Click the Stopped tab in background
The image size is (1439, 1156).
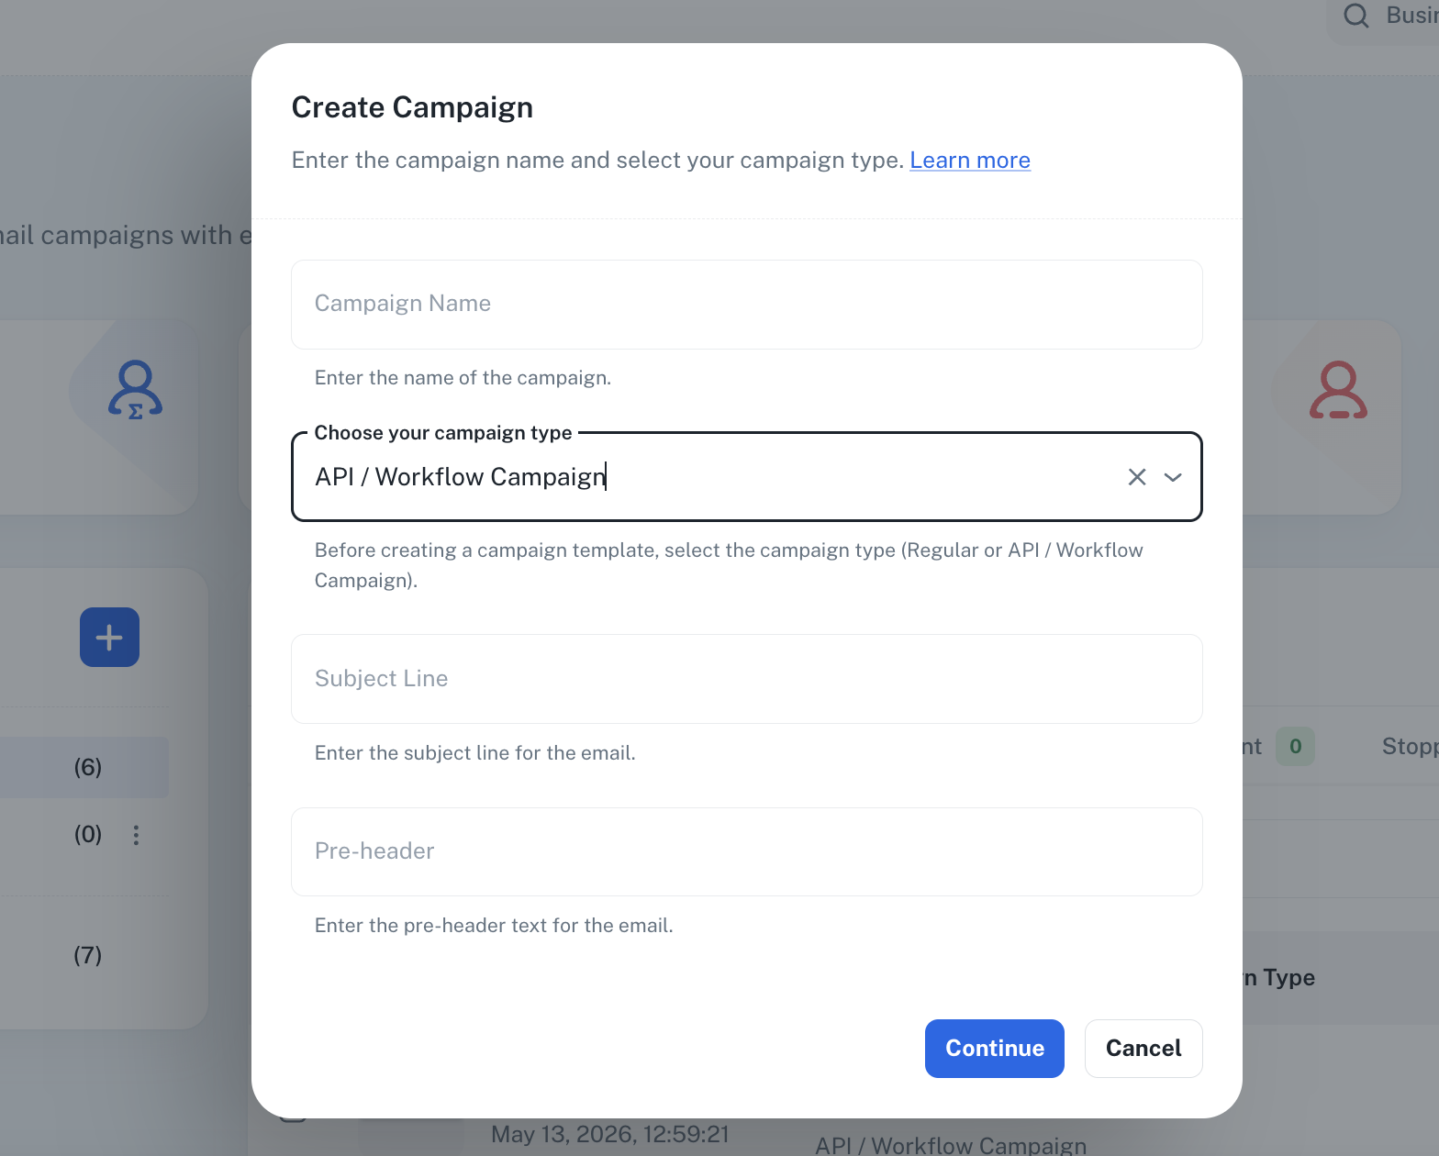(x=1411, y=746)
